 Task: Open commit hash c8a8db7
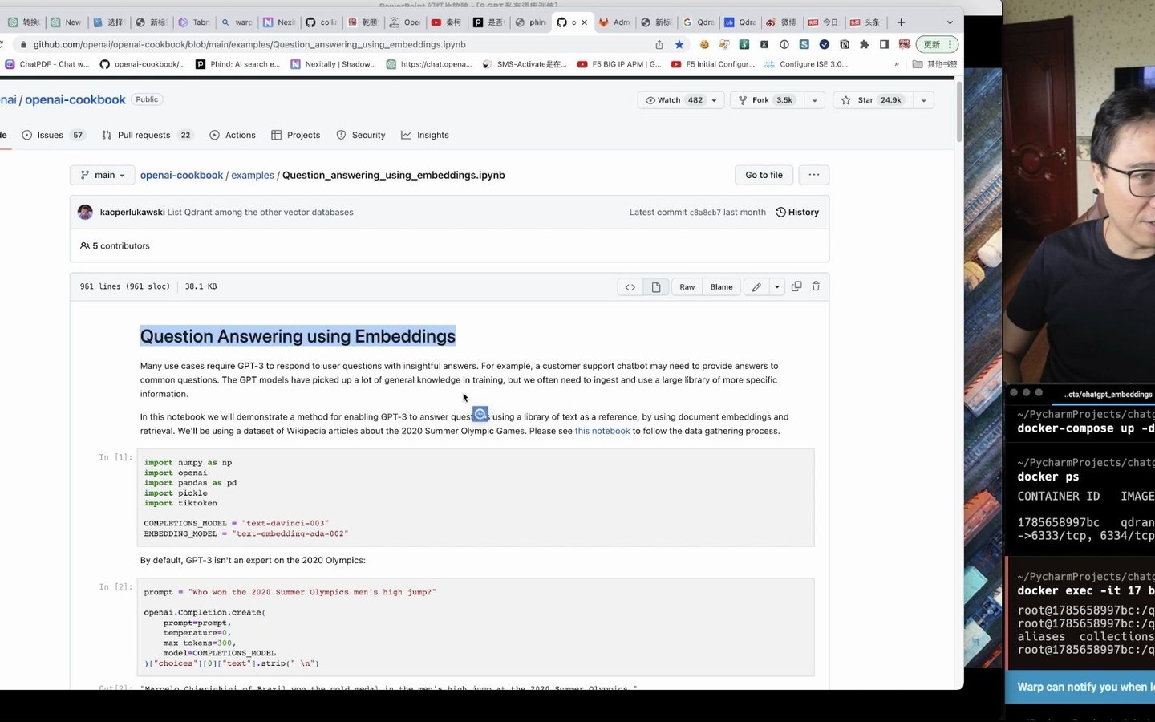pos(705,213)
